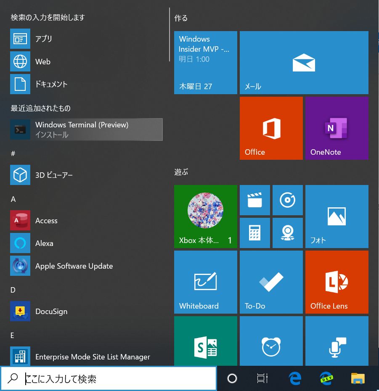Open Access from the app list

86,220
